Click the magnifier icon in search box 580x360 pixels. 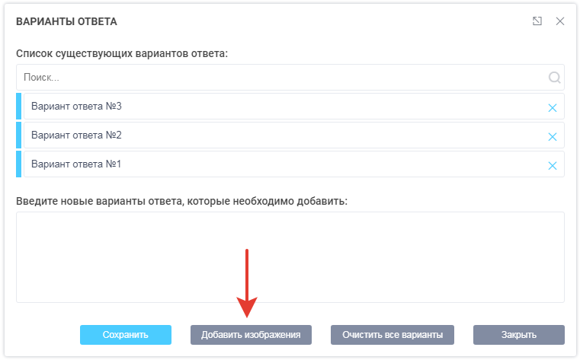(x=554, y=77)
